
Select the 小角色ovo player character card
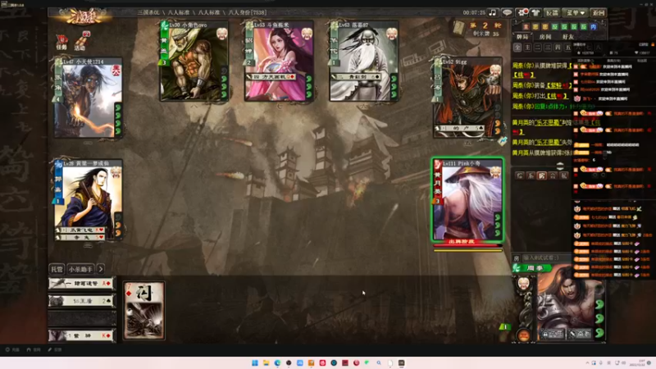(194, 61)
